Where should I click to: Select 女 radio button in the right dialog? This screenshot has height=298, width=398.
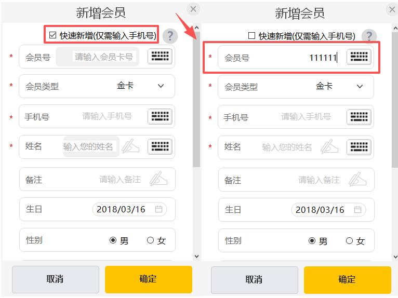click(x=350, y=241)
